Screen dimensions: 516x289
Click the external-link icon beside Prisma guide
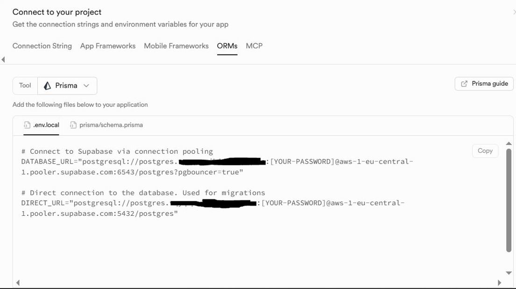(x=464, y=84)
